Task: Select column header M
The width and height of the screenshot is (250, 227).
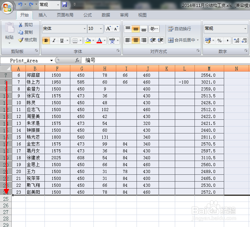Action: (209, 68)
